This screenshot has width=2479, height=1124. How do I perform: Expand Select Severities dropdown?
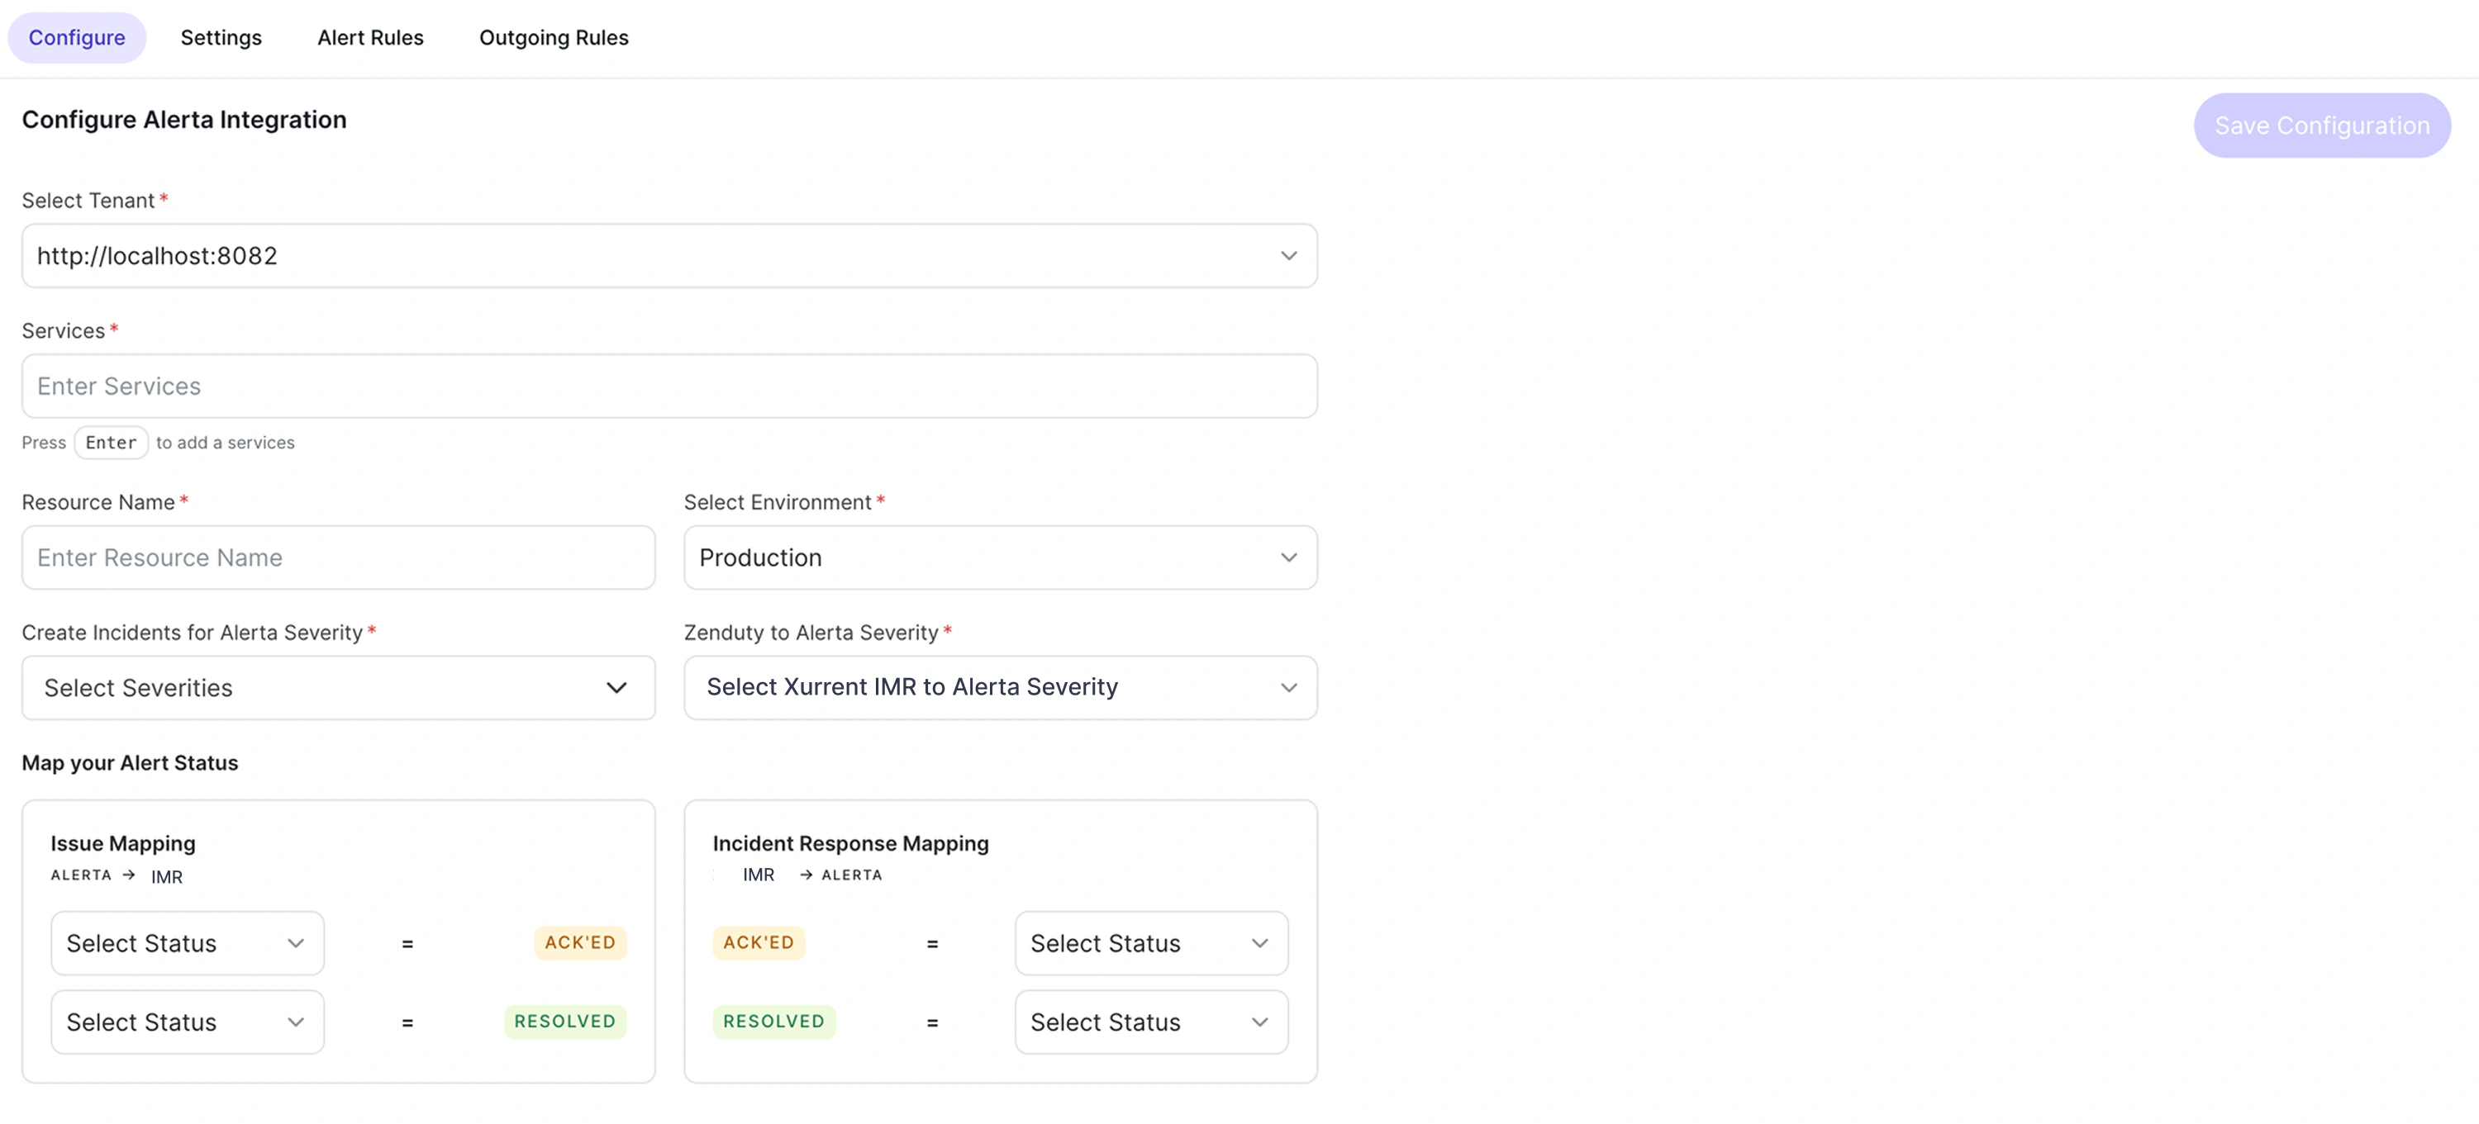337,687
